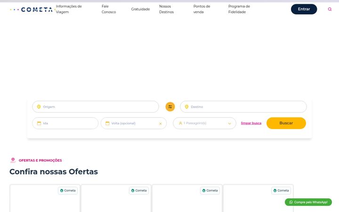Click the limpar busca link
Screen dimensions: 339x212
(x=251, y=123)
